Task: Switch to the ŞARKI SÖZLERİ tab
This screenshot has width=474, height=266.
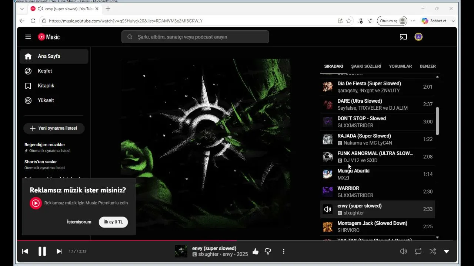Action: 366,66
